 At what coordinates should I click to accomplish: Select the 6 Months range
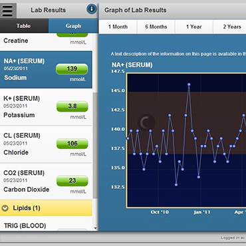pyautogui.click(x=156, y=27)
